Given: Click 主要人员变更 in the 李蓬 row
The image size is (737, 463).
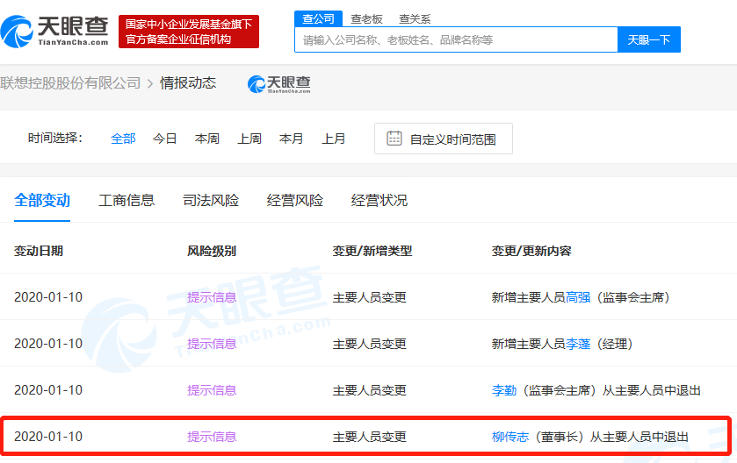Looking at the screenshot, I should pyautogui.click(x=370, y=344).
